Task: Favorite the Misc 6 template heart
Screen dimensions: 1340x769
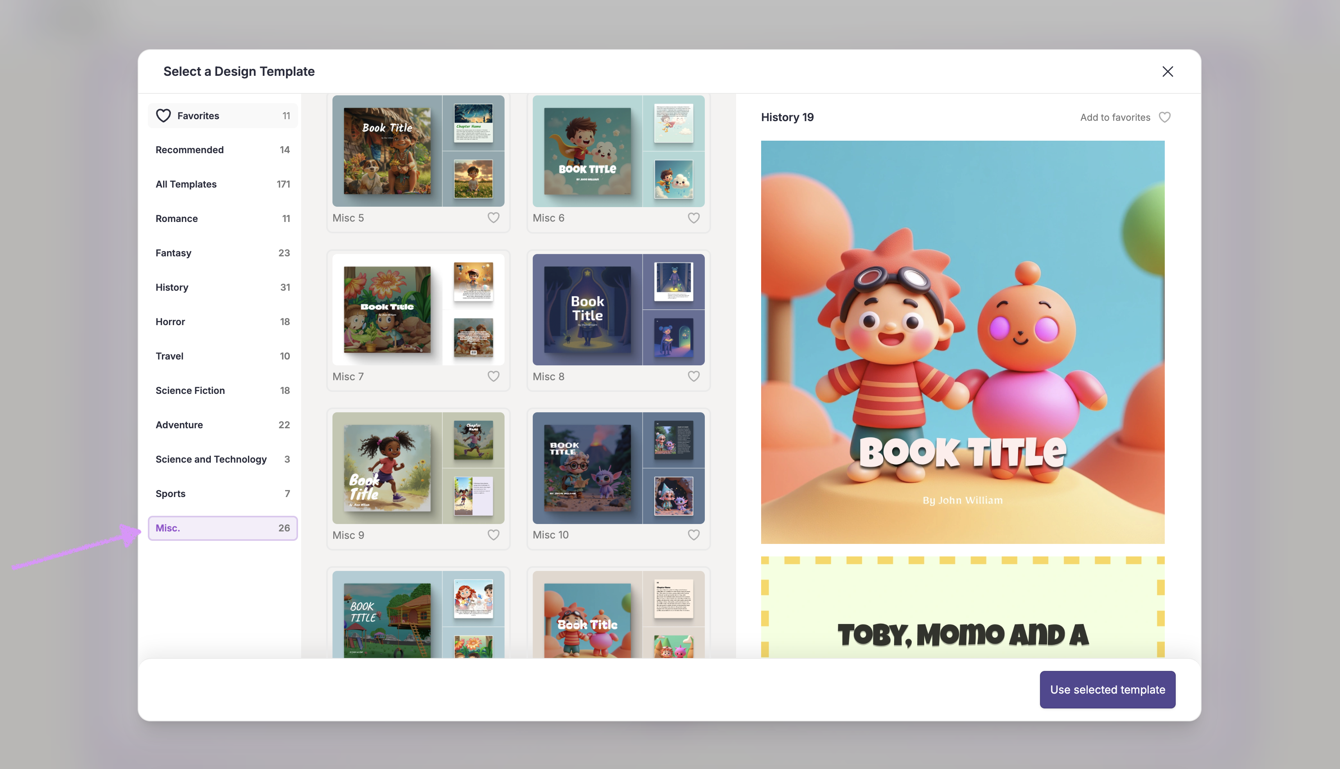Action: tap(693, 218)
